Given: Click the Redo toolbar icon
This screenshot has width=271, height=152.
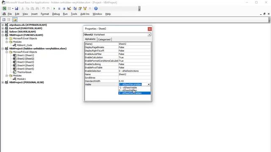Looking at the screenshot, I should click(x=48, y=8).
